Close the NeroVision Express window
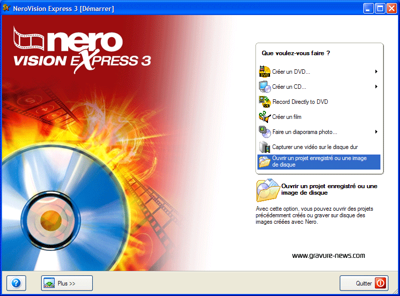The width and height of the screenshot is (400, 296). tap(391, 9)
